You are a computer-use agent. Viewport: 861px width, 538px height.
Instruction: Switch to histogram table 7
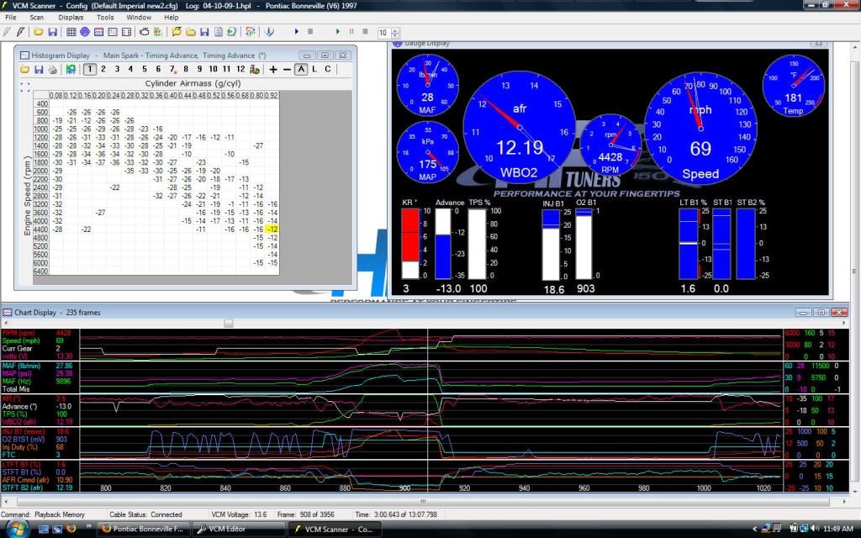click(172, 69)
